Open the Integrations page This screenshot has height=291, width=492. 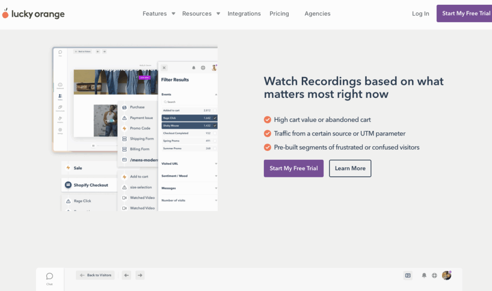(x=244, y=14)
